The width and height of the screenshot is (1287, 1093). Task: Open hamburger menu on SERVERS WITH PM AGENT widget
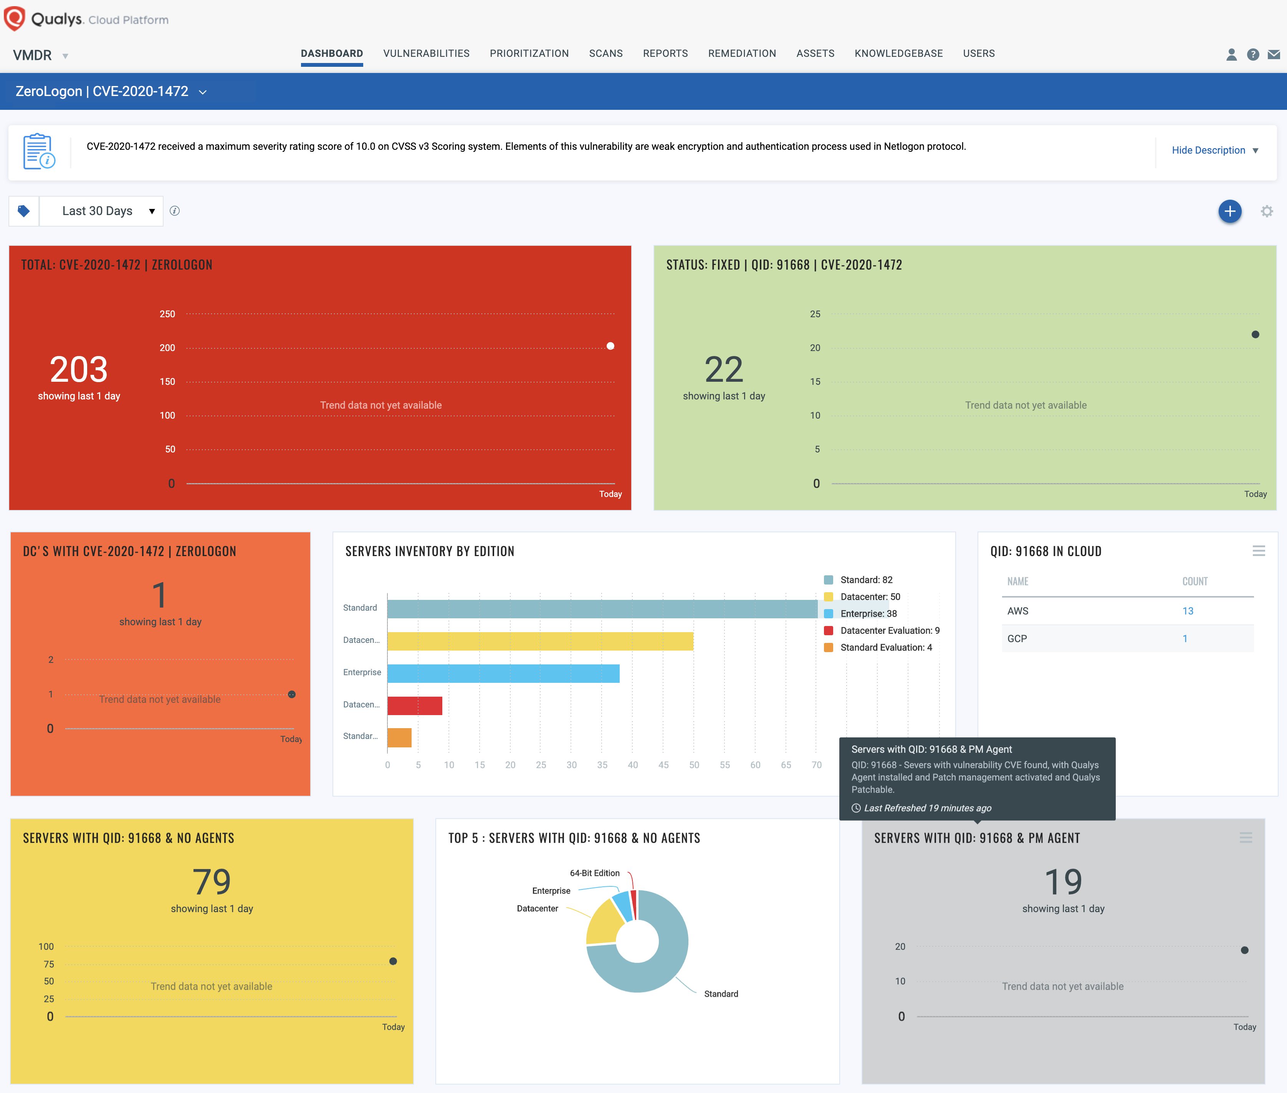tap(1246, 837)
